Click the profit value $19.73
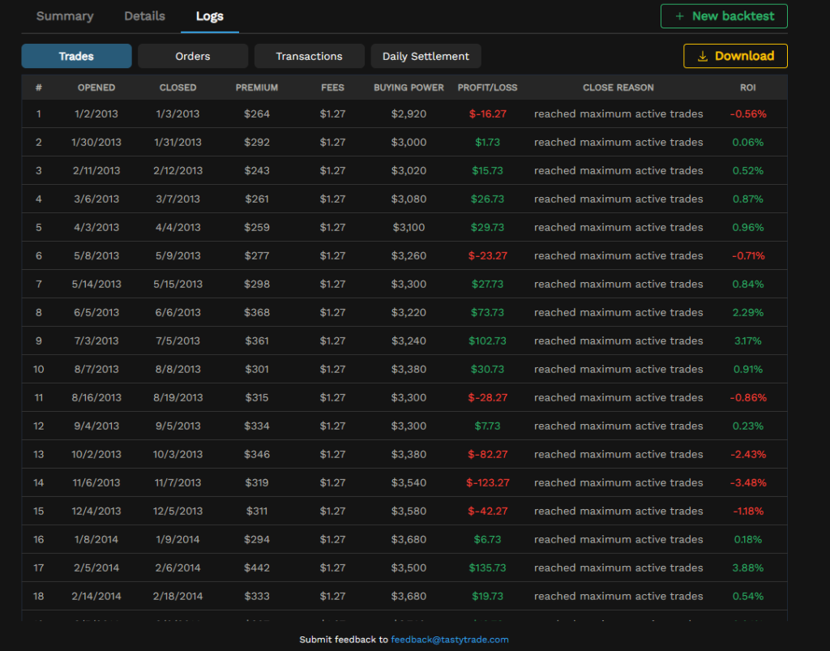This screenshot has width=830, height=651. pos(487,597)
